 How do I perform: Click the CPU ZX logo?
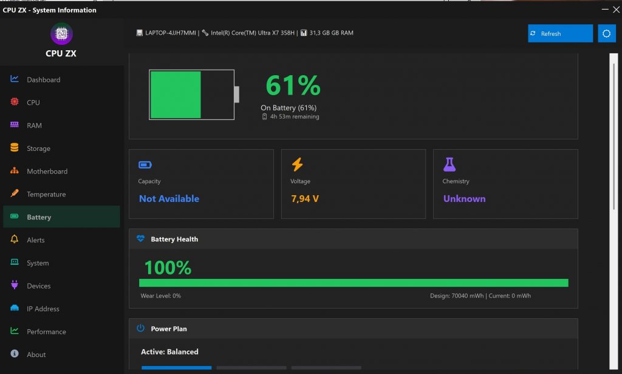click(x=61, y=34)
